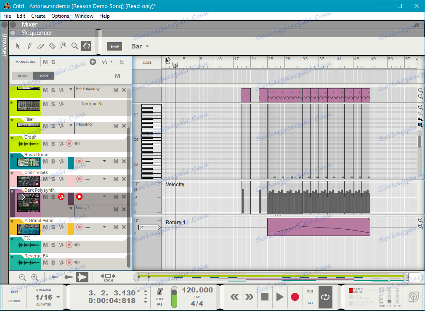Toggle the Snap button
Viewport: 425px width, 311px height.
pyautogui.click(x=114, y=46)
